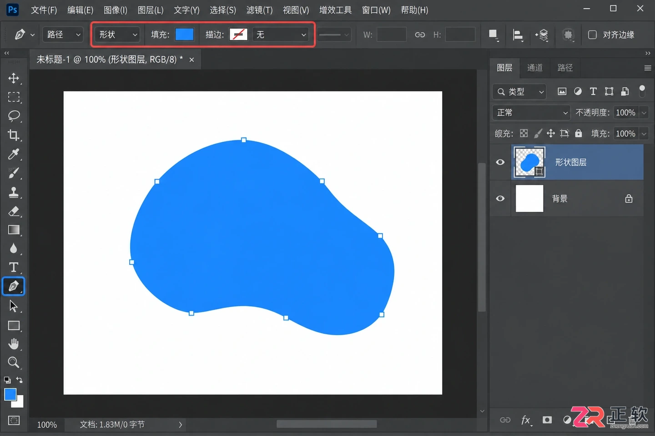
Task: Toggle lock transparent pixels
Action: (524, 133)
